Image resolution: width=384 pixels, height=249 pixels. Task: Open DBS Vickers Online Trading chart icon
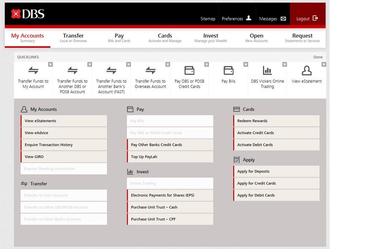click(x=267, y=70)
